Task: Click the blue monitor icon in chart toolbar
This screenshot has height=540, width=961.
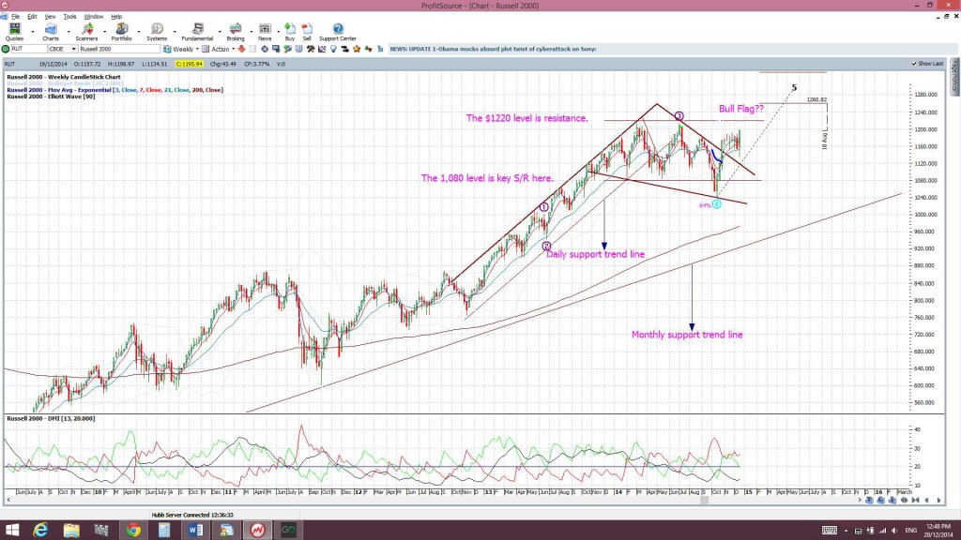Action: click(x=276, y=49)
